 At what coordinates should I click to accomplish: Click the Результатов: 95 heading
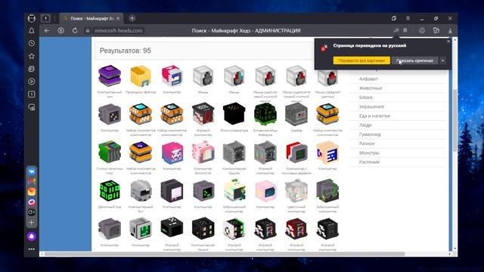[x=126, y=51]
